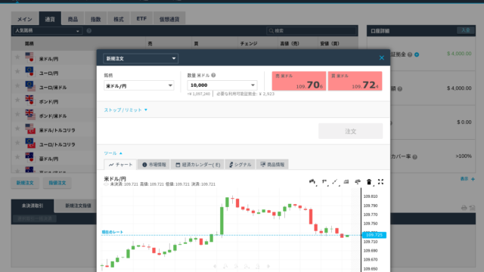Viewport: 484px width, 272px height.
Task: Collapse the ツール section
Action: tap(113, 153)
